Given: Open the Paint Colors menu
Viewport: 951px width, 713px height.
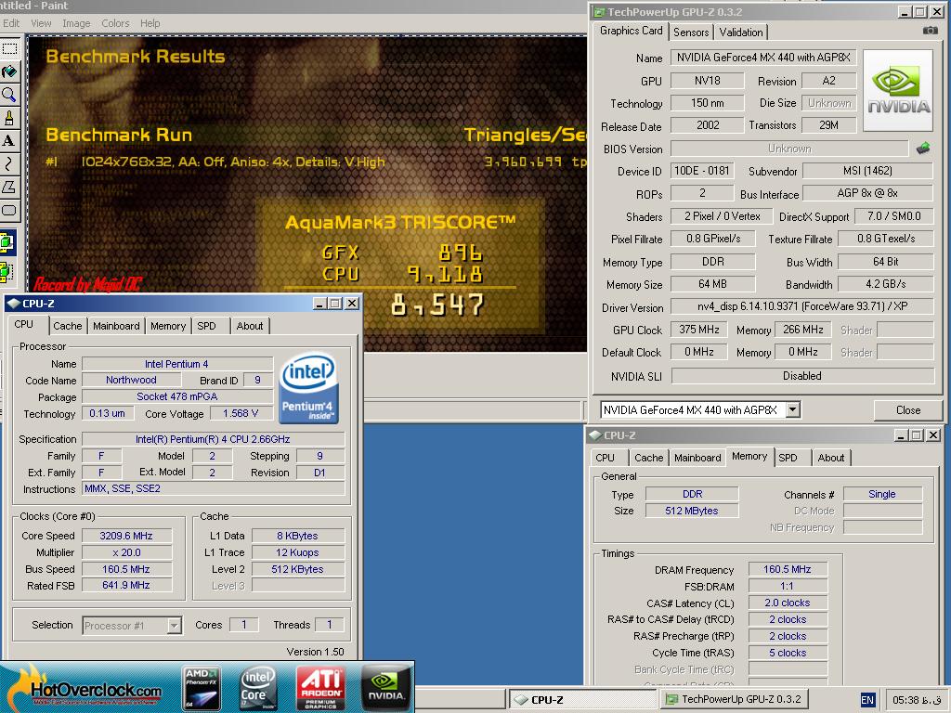Looking at the screenshot, I should 115,23.
